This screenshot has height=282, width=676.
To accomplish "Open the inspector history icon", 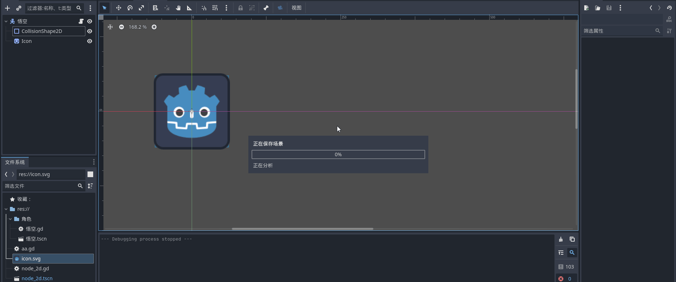I will (x=669, y=8).
